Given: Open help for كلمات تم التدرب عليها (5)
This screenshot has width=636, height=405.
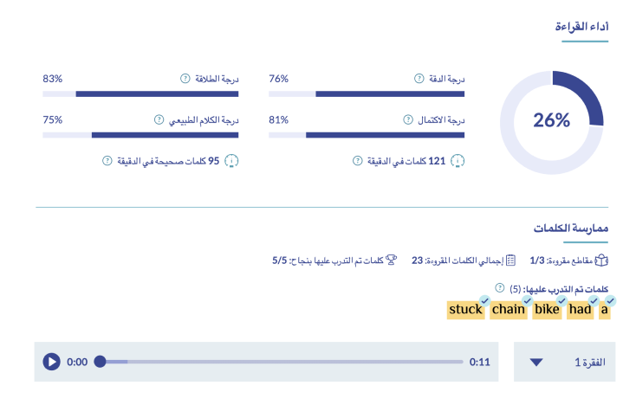Looking at the screenshot, I should tap(499, 287).
